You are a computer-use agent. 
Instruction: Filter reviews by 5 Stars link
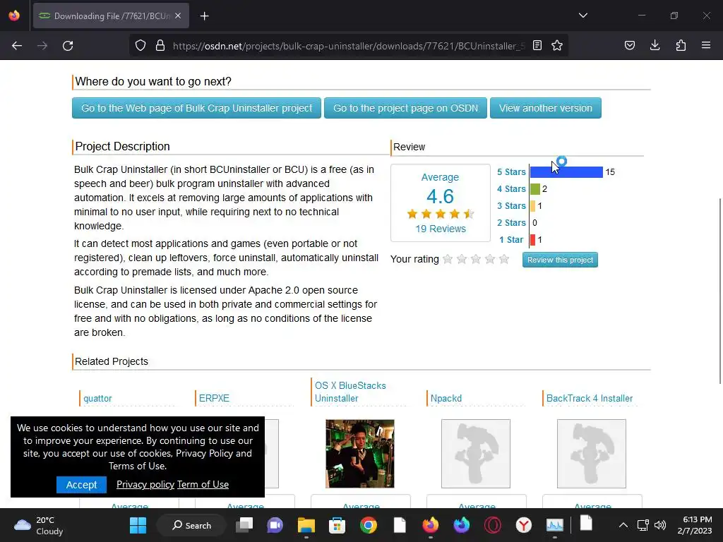[511, 172]
